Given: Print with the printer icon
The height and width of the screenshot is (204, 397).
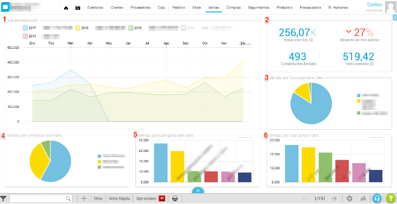Looking at the screenshot, I should pyautogui.click(x=175, y=199).
